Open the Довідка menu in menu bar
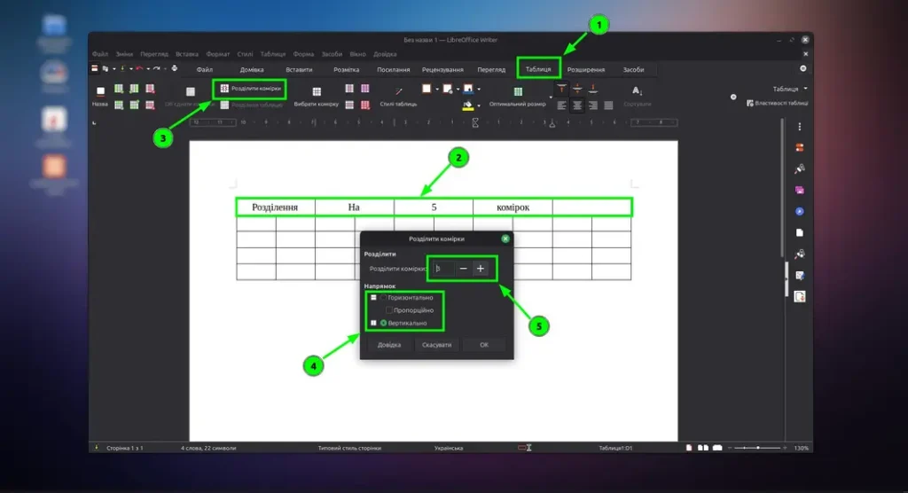The width and height of the screenshot is (908, 493). (385, 54)
